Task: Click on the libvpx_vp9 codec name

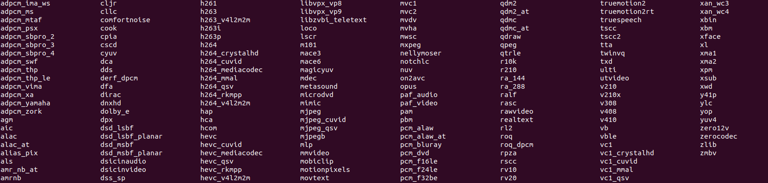Action: [x=321, y=12]
